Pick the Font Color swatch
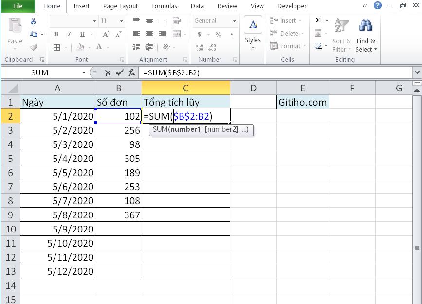This screenshot has width=422, height=304. (99, 46)
